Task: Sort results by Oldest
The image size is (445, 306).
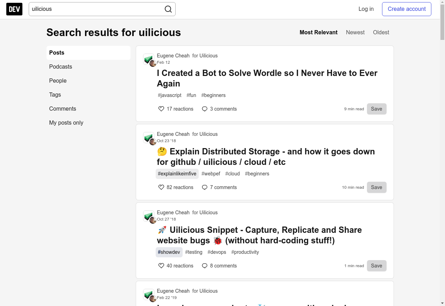Action: click(x=381, y=32)
